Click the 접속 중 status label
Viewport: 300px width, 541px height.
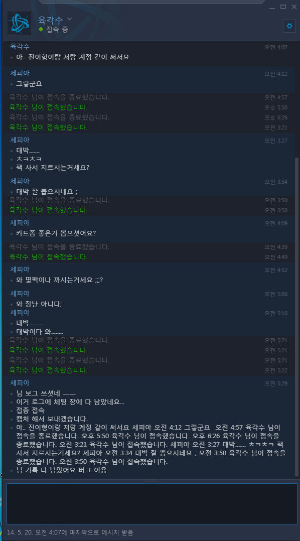click(57, 30)
